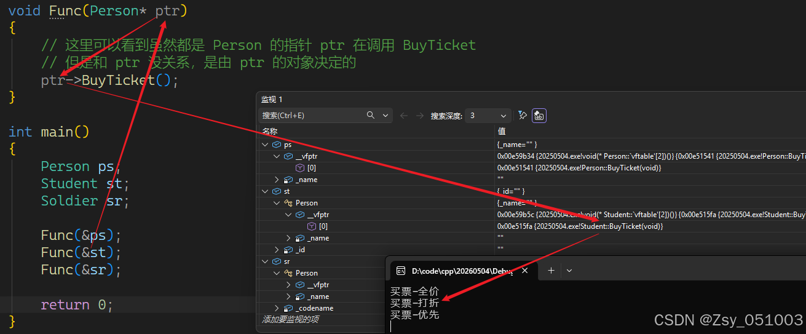
Task: Click the declaration Soldier sr;
Action: [x=85, y=201]
